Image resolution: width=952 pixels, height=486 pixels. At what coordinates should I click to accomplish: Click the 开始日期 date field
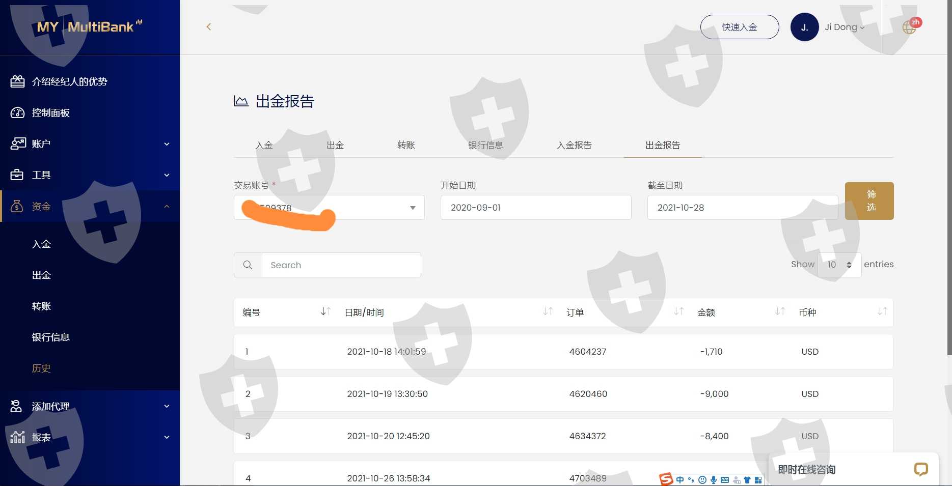click(536, 208)
